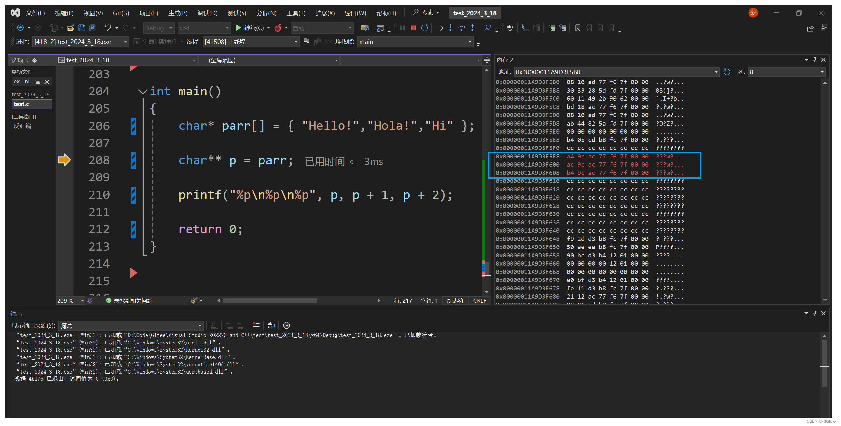Toggle the bookmark icon in toolbar
This screenshot has width=841, height=426.
pyautogui.click(x=577, y=28)
